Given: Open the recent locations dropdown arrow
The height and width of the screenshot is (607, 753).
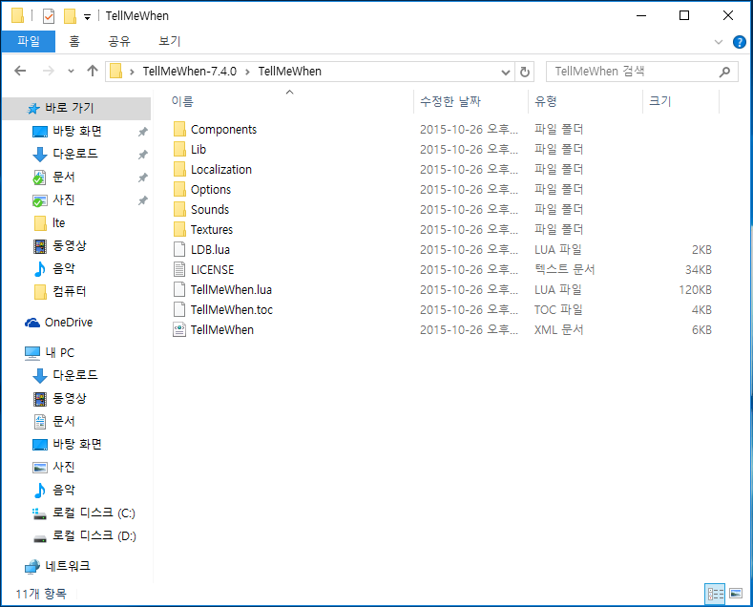Looking at the screenshot, I should coord(71,72).
